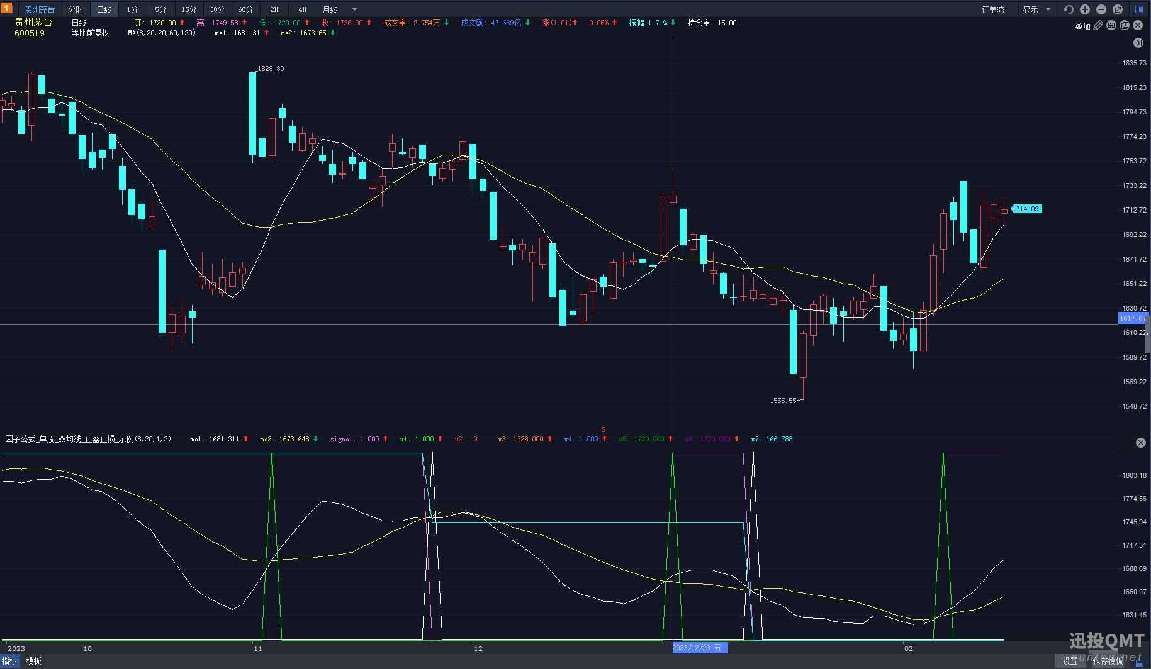The height and width of the screenshot is (669, 1151).
Task: Click the 1555.55 low price label
Action: (x=783, y=401)
